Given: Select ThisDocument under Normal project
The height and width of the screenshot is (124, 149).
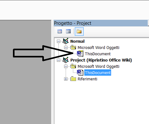Looking at the screenshot, I should [98, 54].
